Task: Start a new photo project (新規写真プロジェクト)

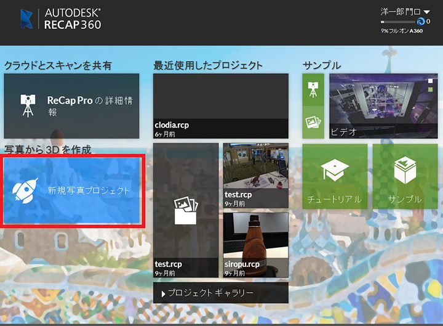Action: [x=73, y=191]
